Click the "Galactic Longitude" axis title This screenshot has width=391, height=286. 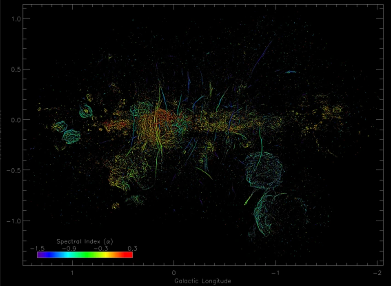[x=203, y=281]
